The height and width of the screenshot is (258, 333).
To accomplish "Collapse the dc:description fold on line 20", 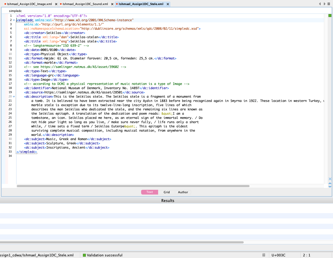I will coord(14,97).
